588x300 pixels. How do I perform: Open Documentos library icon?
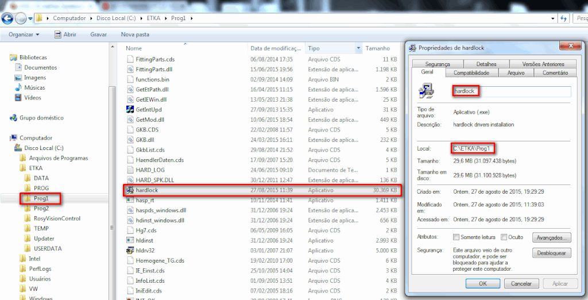(x=18, y=68)
